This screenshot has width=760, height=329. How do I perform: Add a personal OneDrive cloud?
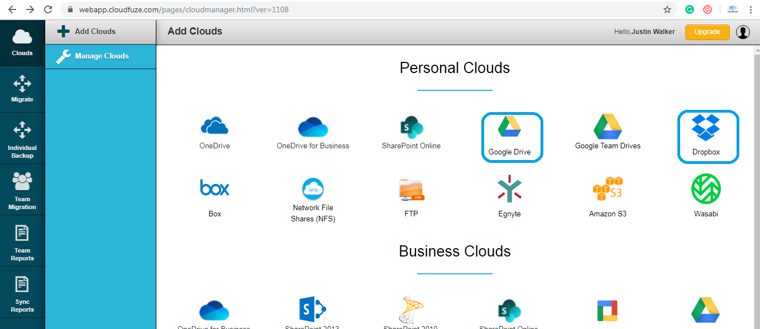pyautogui.click(x=214, y=133)
